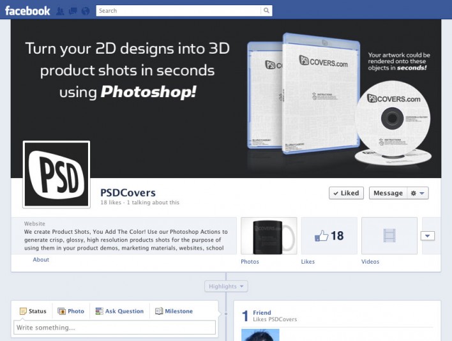452x341 pixels.
Task: Open the PSDCovers page title link
Action: click(128, 193)
